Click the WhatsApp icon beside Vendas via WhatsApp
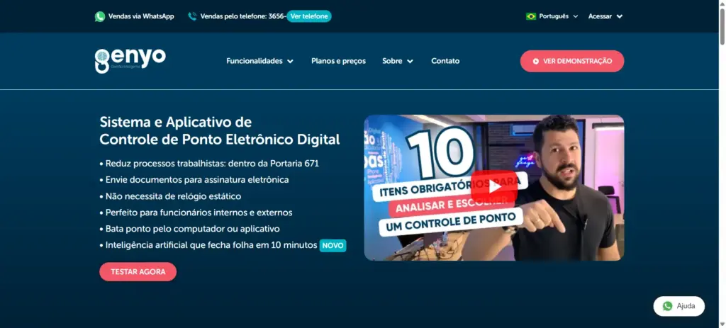The image size is (726, 328). tap(99, 17)
